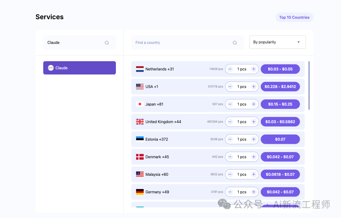The image size is (341, 218).
Task: Click the Japan flag icon
Action: click(x=140, y=104)
